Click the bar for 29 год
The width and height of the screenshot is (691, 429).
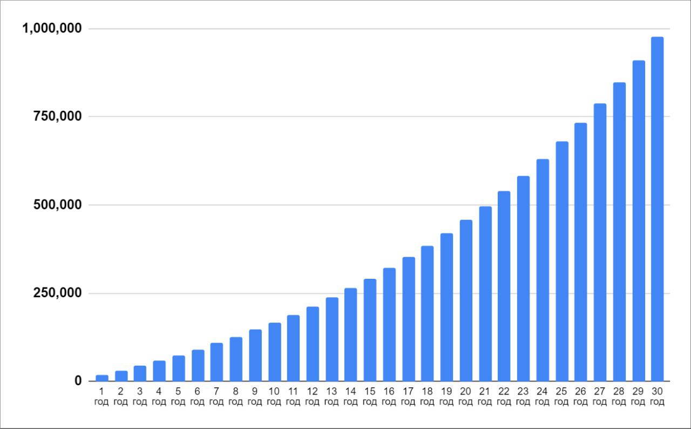click(638, 221)
